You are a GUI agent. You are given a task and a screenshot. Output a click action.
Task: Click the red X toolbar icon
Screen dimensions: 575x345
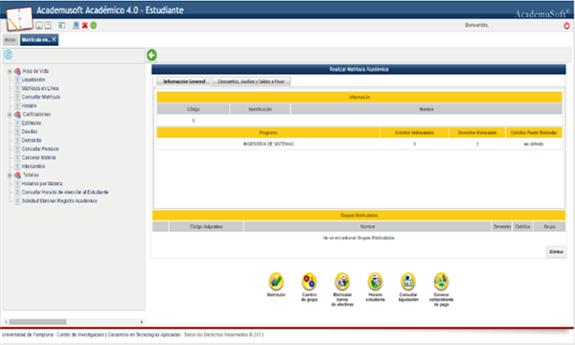tap(84, 25)
